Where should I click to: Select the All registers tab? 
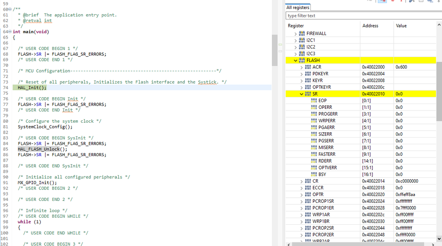[298, 8]
